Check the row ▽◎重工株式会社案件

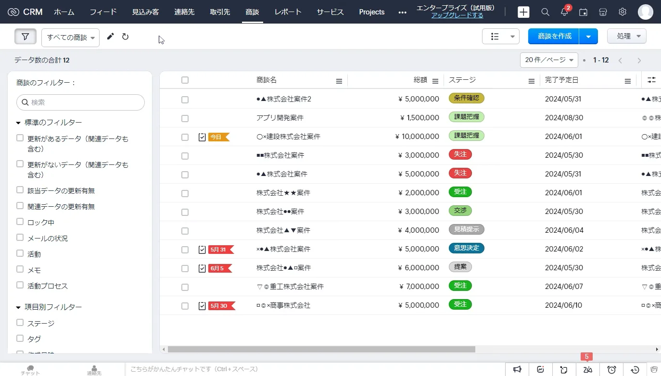tap(185, 287)
